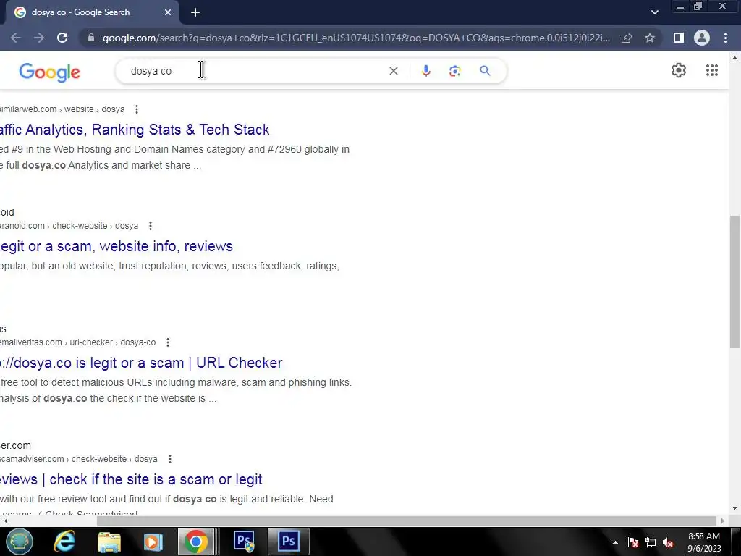Open dosya.co URL Checker result
This screenshot has height=556, width=741.
pos(141,363)
